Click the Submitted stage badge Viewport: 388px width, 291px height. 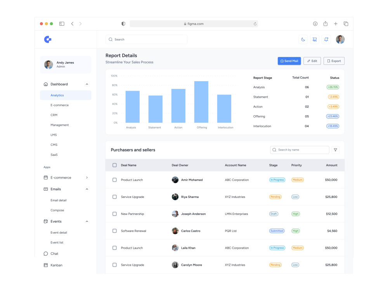tap(277, 231)
